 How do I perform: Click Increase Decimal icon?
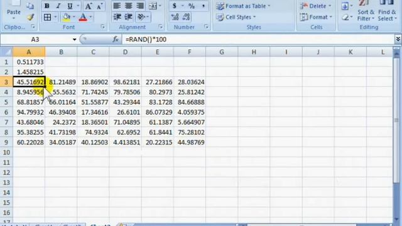[175, 17]
